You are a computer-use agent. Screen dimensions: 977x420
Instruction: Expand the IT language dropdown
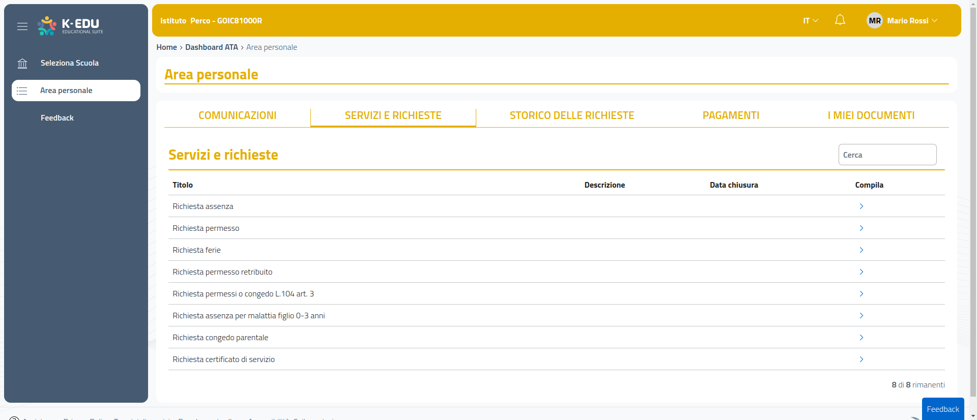tap(810, 21)
